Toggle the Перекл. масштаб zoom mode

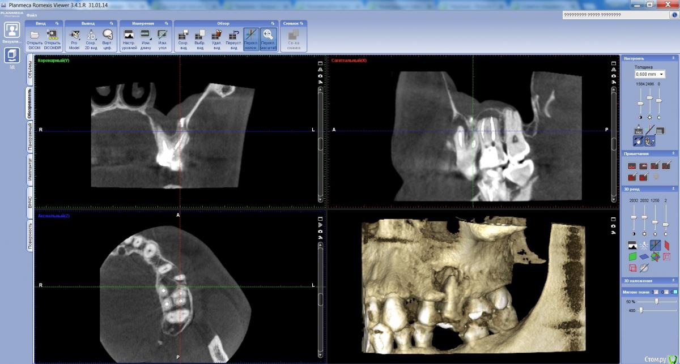click(x=269, y=35)
